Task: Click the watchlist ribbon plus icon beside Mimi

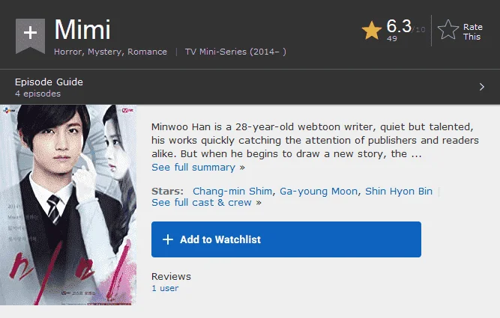Action: point(30,35)
